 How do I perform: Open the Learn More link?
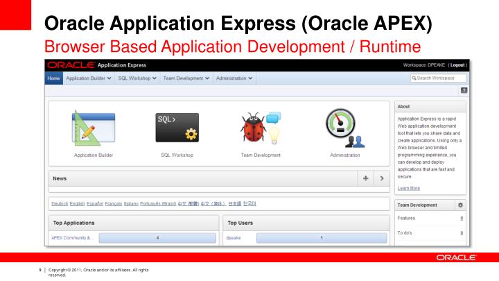point(409,188)
